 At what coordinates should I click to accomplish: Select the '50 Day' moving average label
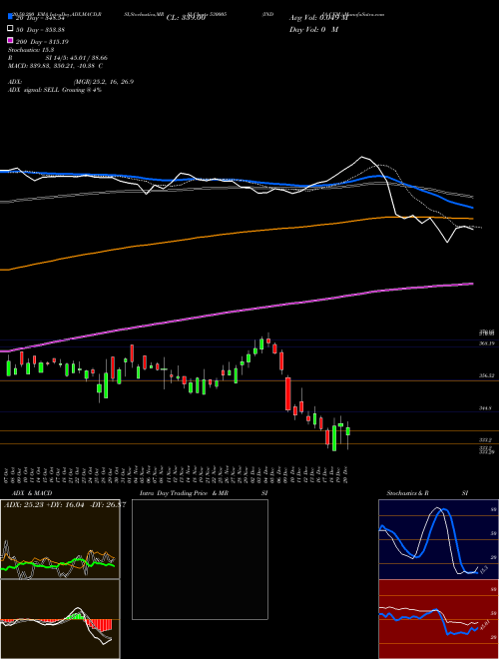point(41,30)
